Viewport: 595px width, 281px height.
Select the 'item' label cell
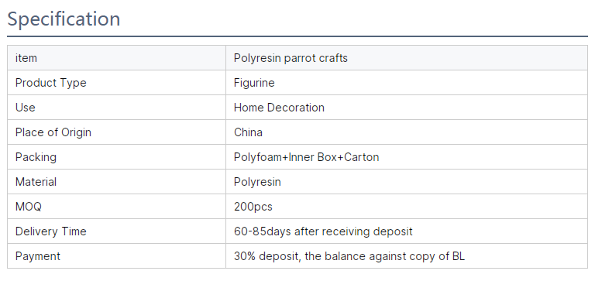(116, 57)
